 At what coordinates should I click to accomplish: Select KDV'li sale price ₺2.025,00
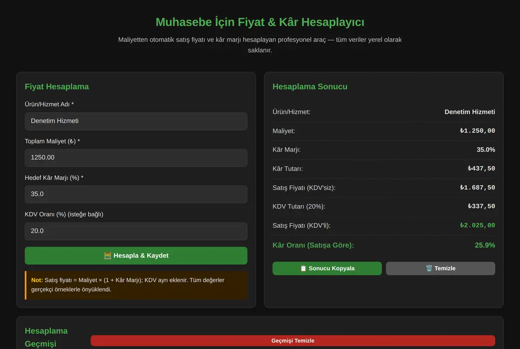478,226
